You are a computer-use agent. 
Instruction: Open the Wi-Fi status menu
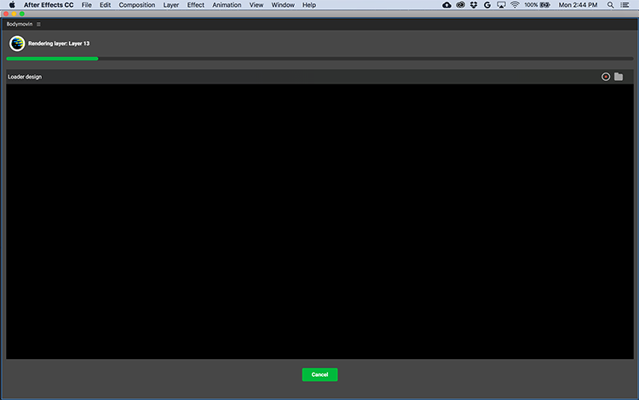coord(515,5)
